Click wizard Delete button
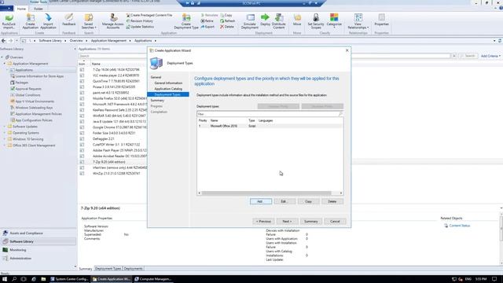503x283 pixels. coord(332,201)
